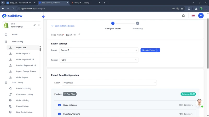Image resolution: width=209 pixels, height=117 pixels.
Task: Open the language flag selector
Action: click(x=193, y=16)
